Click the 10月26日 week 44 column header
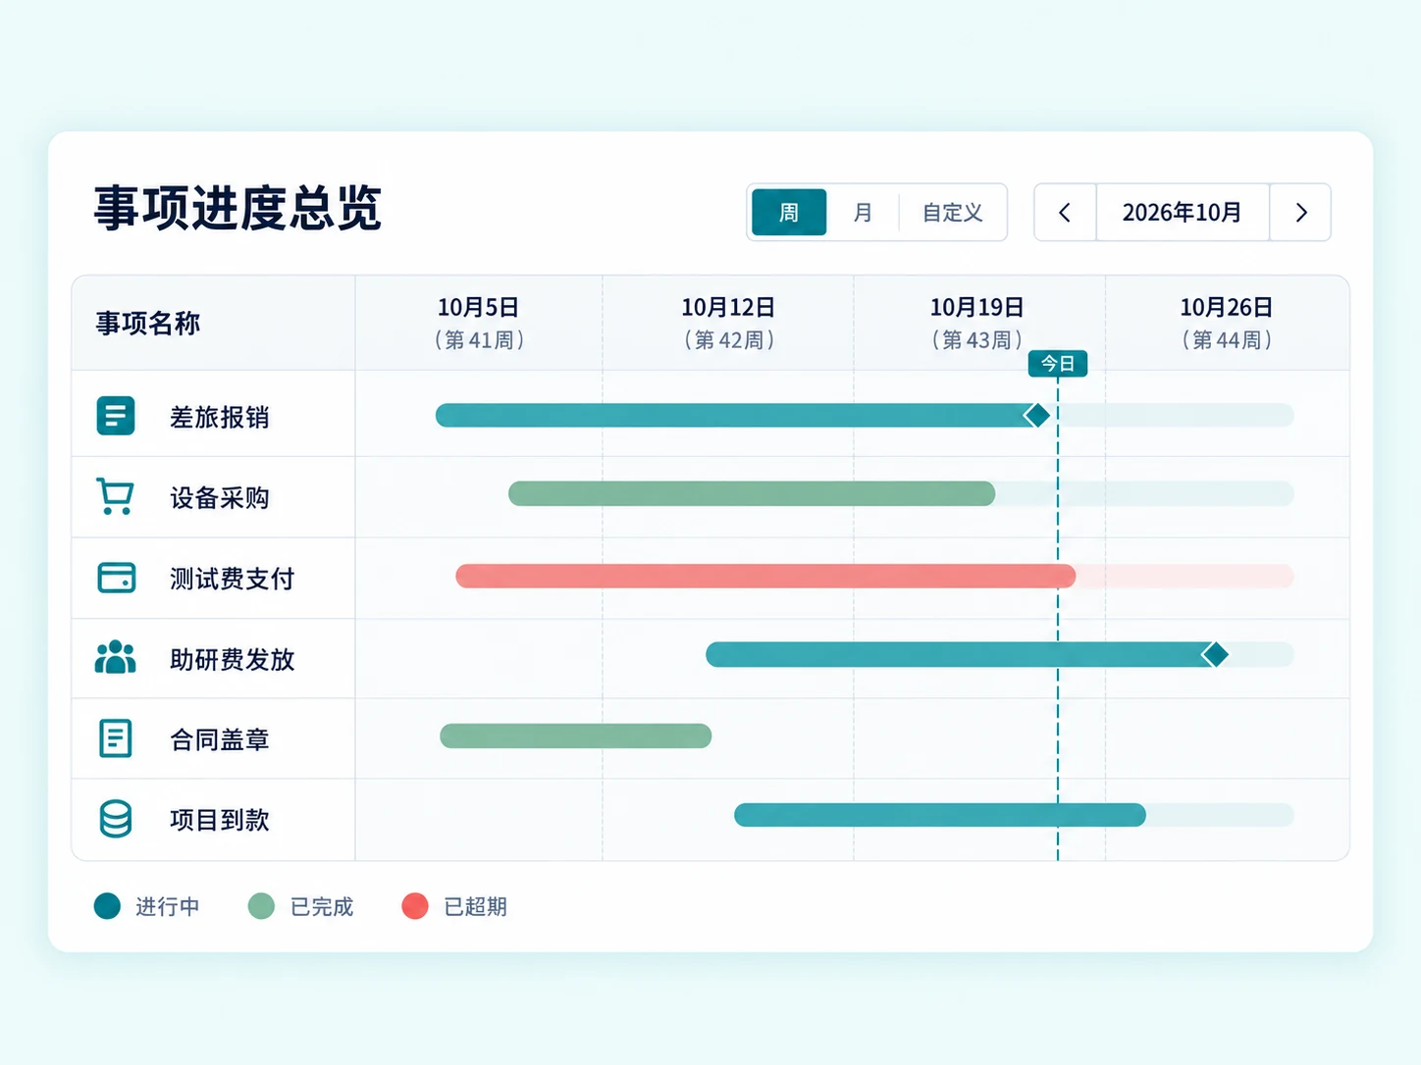This screenshot has width=1421, height=1065. [1227, 323]
